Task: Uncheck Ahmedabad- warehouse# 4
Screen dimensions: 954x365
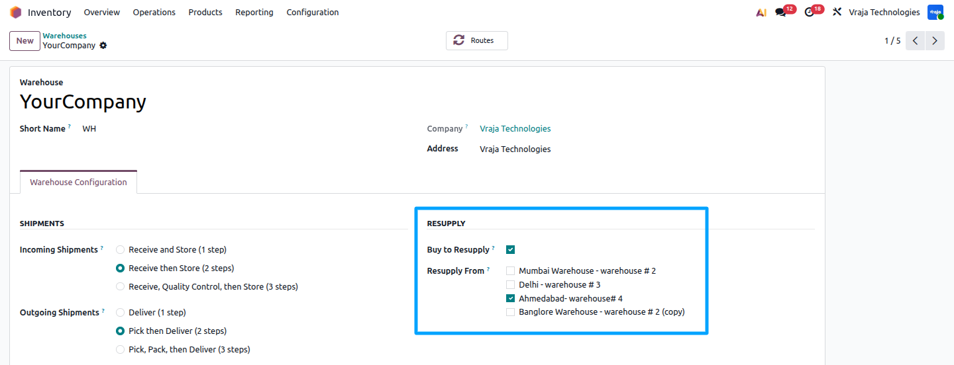Action: [x=511, y=299]
